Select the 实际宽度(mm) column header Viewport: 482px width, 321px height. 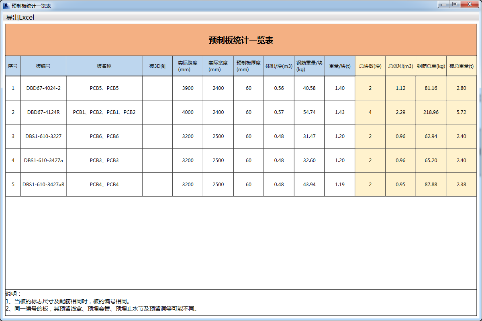click(x=218, y=66)
